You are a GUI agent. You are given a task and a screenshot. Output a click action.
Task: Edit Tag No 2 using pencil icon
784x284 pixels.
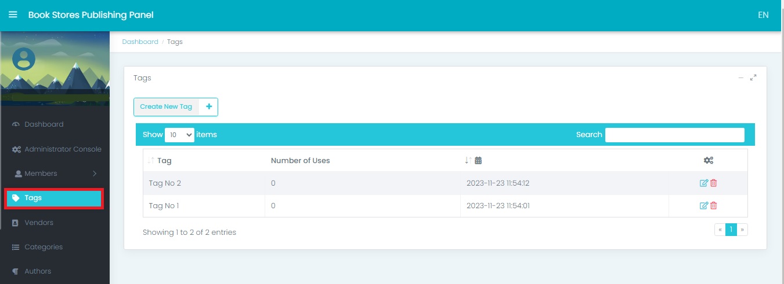(x=704, y=183)
